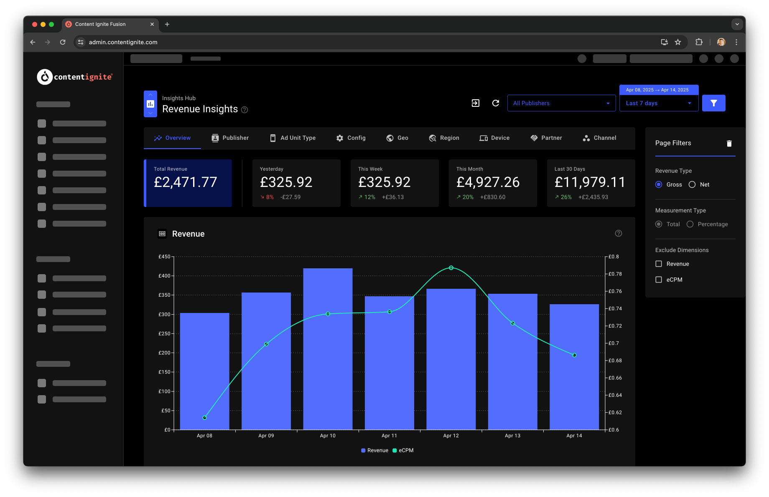This screenshot has height=497, width=769.
Task: Select Total measurement type
Action: pos(659,224)
